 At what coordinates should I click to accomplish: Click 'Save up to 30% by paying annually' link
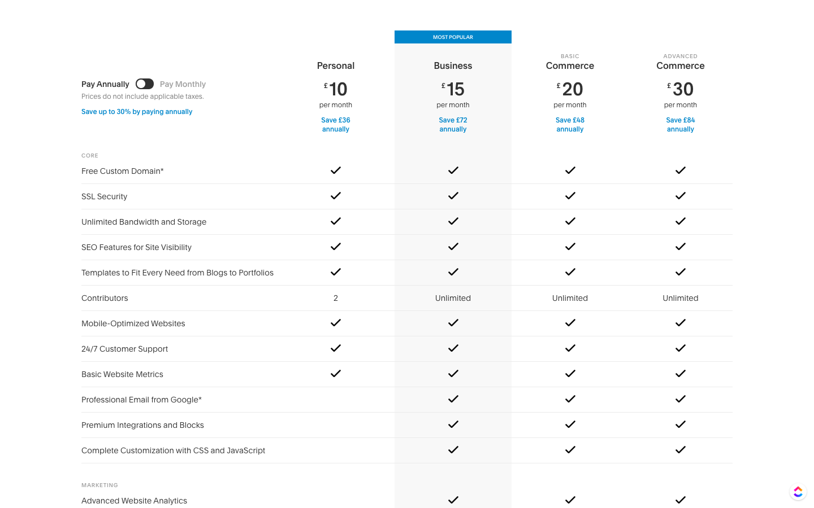pyautogui.click(x=137, y=112)
